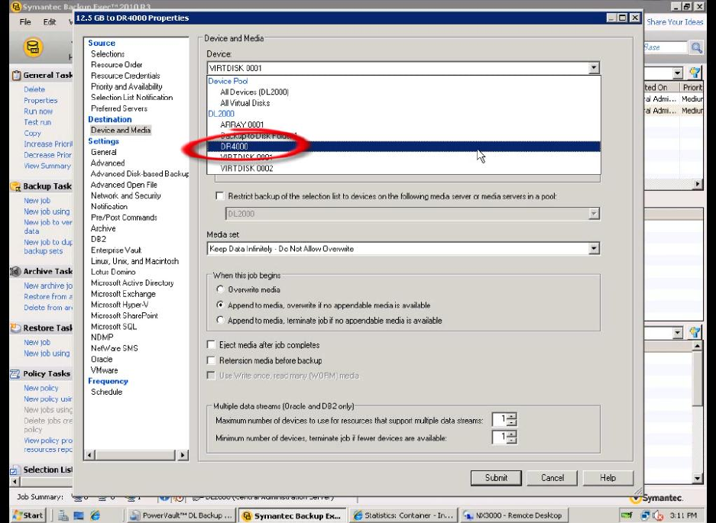The height and width of the screenshot is (523, 716).
Task: Open Resource Order settings page
Action: (x=116, y=65)
